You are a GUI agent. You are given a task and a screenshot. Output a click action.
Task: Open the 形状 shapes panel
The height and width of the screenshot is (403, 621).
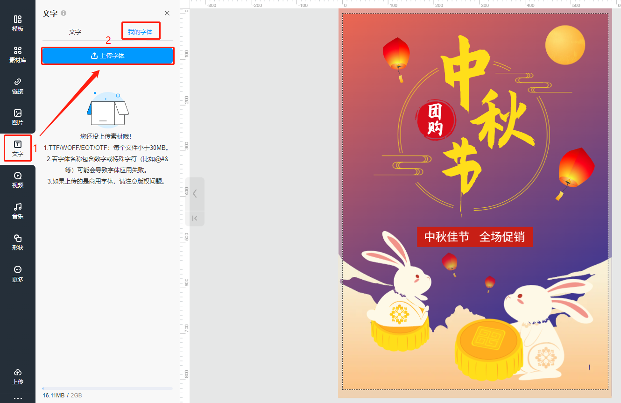tap(18, 242)
